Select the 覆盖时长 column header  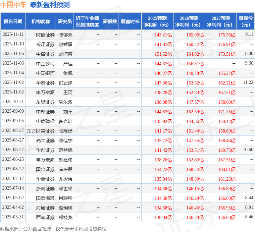(x=130, y=22)
